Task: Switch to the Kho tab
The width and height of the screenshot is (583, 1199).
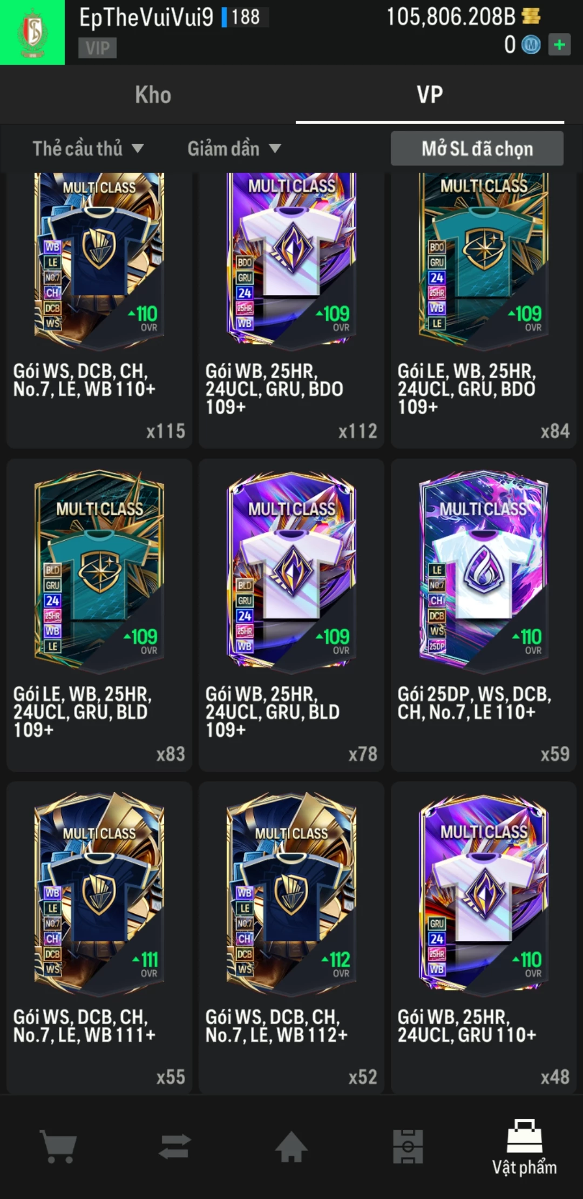Action: coord(153,95)
